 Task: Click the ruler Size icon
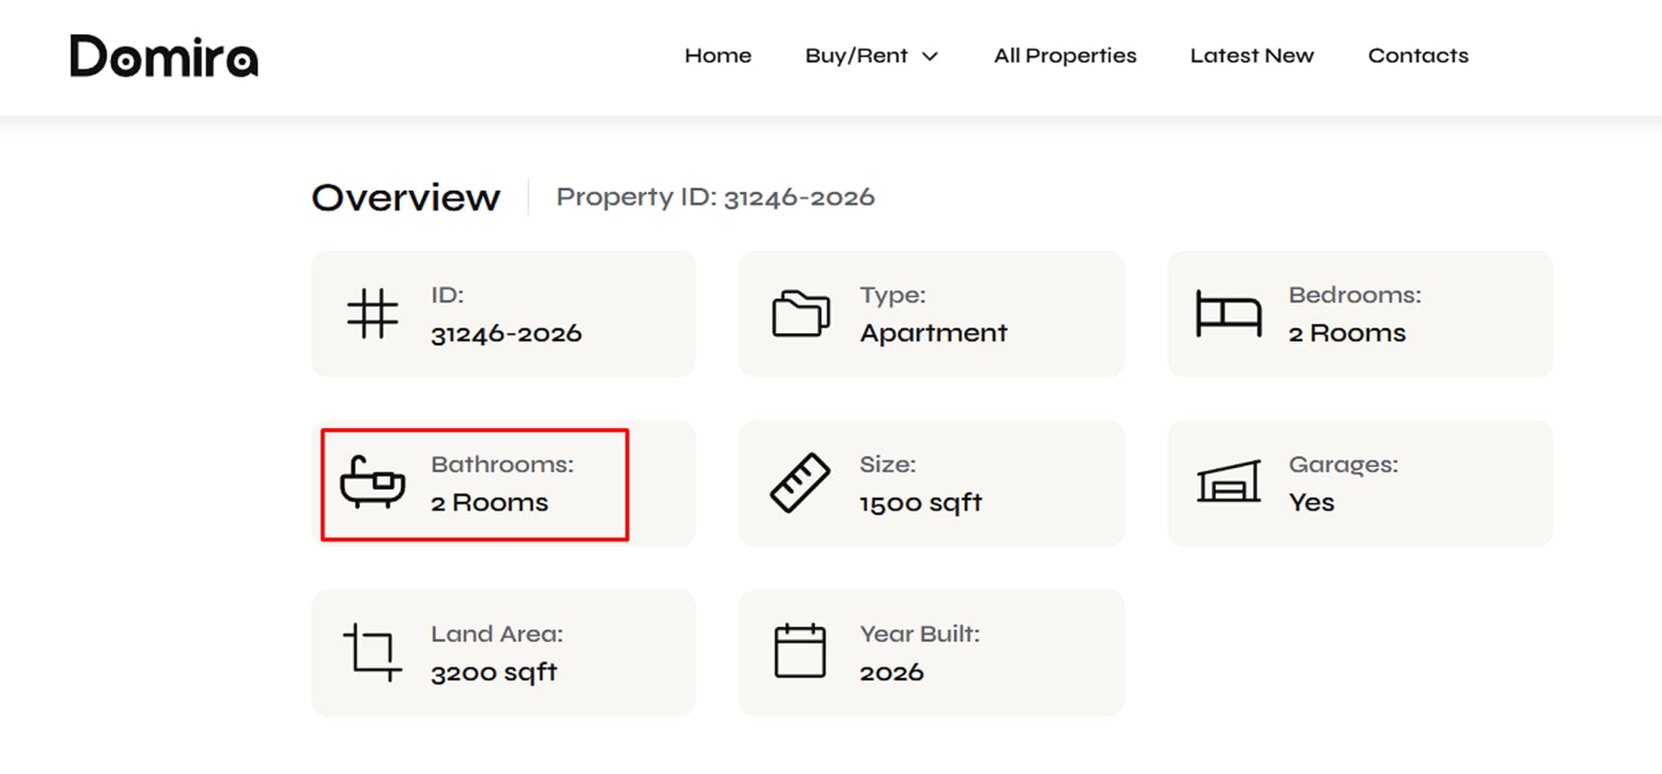800,482
